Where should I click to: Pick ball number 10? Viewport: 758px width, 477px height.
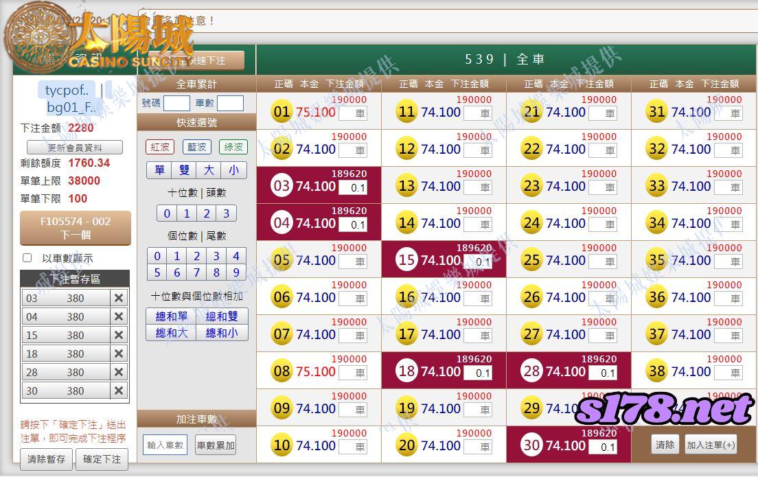[282, 445]
